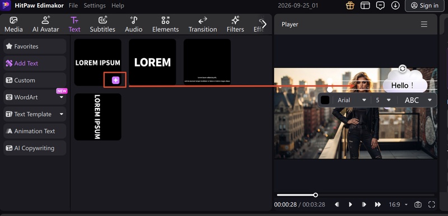Open the gift box icon in title bar
The height and width of the screenshot is (216, 448).
(350, 6)
